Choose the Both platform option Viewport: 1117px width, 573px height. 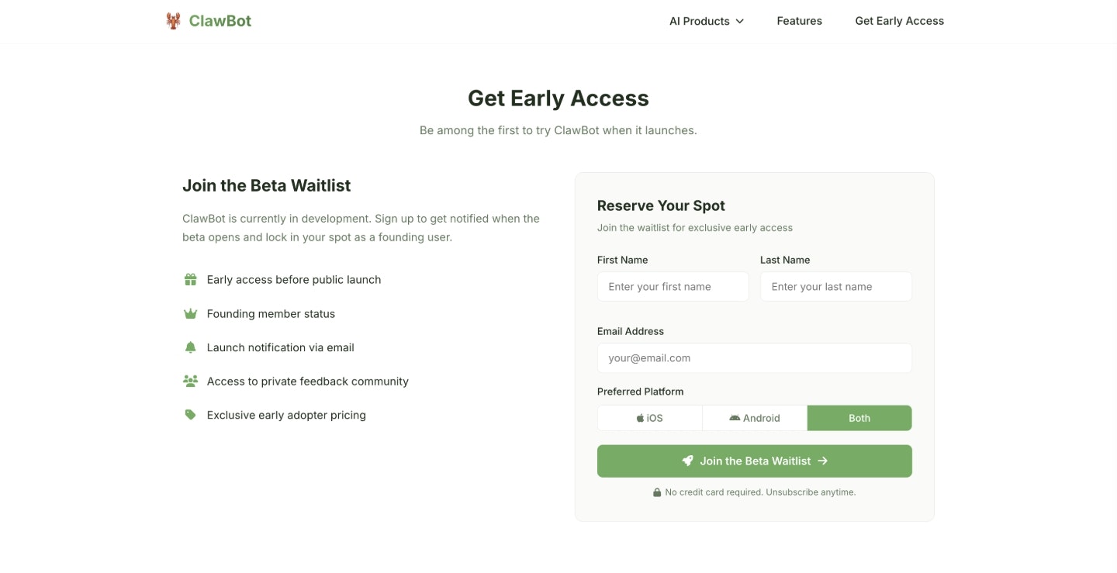859,418
